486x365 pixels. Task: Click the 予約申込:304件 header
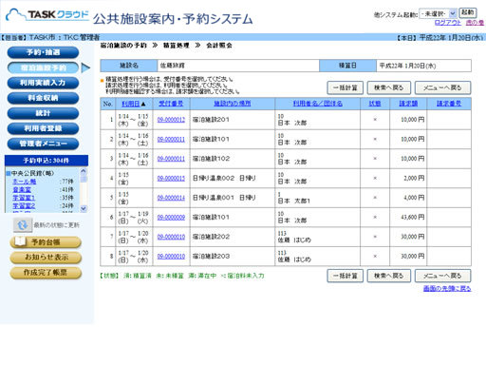click(47, 161)
